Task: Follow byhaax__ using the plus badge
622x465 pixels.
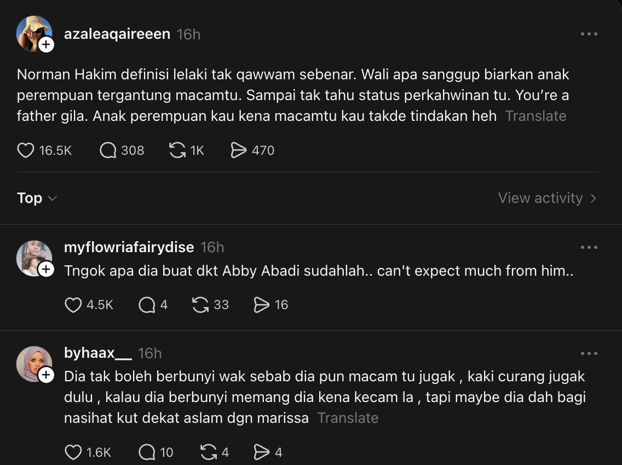Action: tap(47, 375)
